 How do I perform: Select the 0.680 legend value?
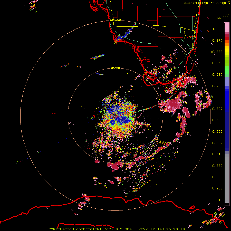click(x=217, y=97)
